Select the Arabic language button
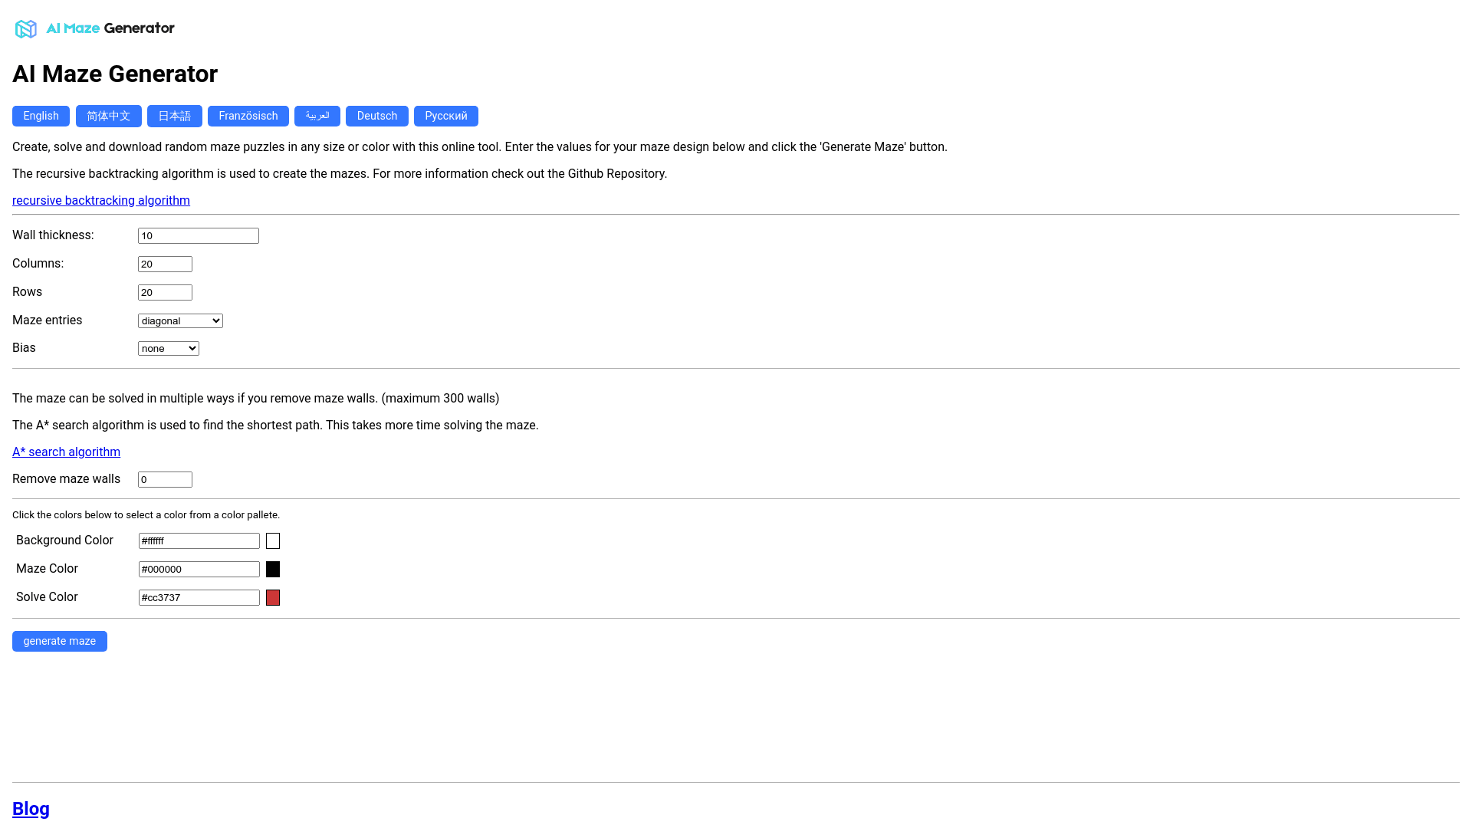1472x828 pixels. point(317,116)
